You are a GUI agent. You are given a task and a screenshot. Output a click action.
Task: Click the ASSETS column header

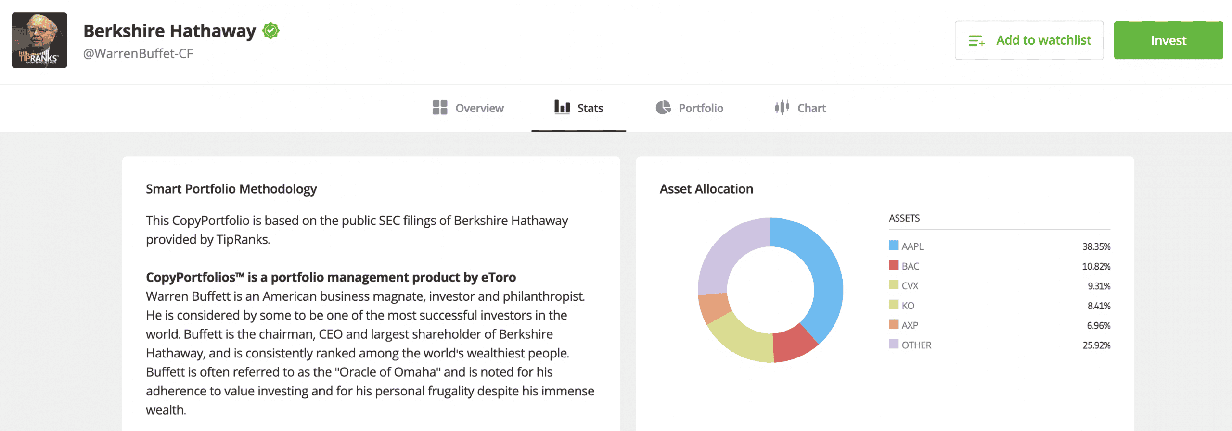pos(904,218)
